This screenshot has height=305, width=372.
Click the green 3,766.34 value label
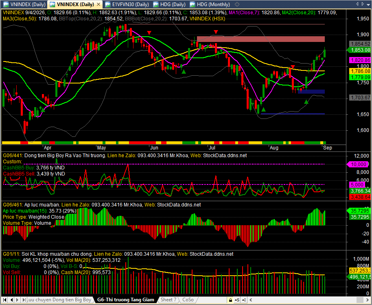point(360,191)
